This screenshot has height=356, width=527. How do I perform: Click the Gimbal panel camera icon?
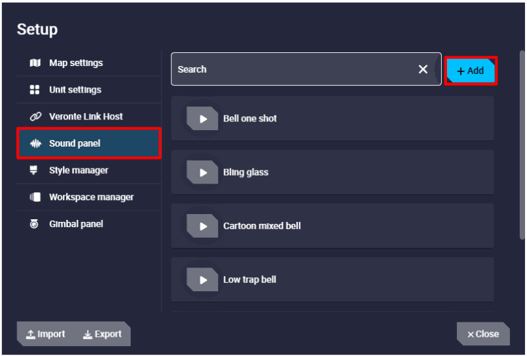(x=35, y=224)
